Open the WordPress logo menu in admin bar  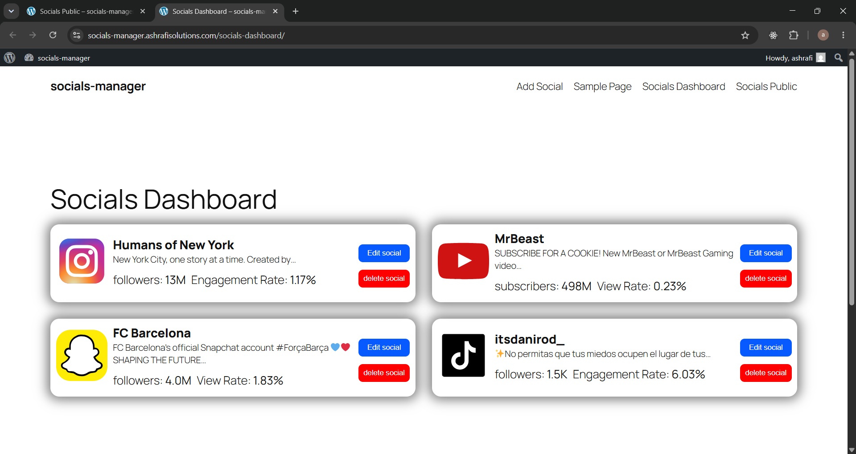click(10, 58)
